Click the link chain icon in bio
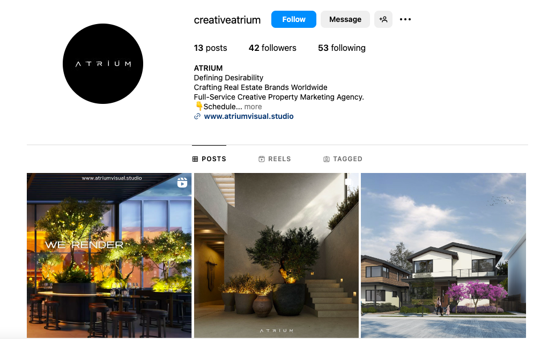The image size is (548, 339). [197, 116]
